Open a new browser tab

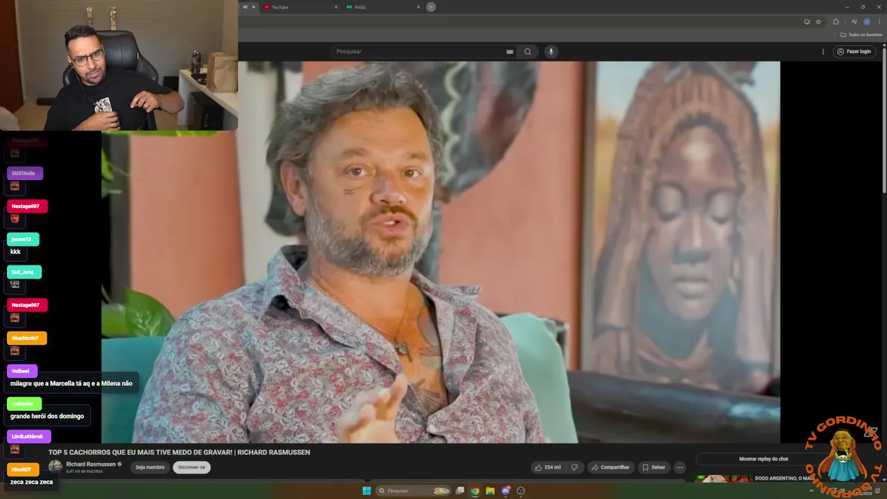[x=431, y=7]
